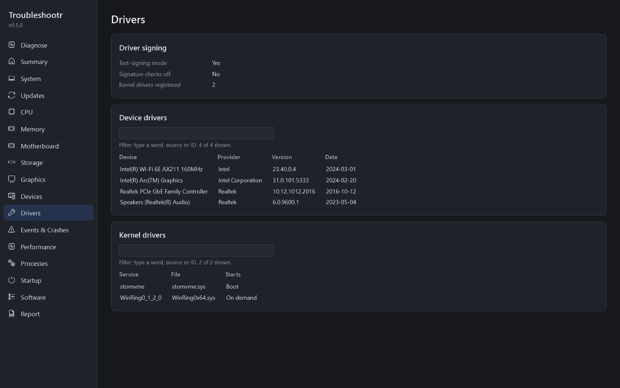
Task: Click the Diagnose sidebar icon
Action: [12, 45]
